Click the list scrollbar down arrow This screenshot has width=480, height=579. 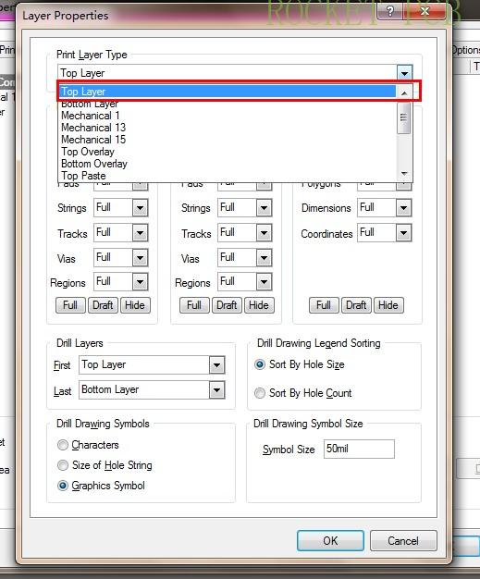(x=404, y=173)
